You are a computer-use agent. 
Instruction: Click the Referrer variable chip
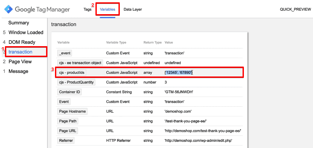point(66,141)
